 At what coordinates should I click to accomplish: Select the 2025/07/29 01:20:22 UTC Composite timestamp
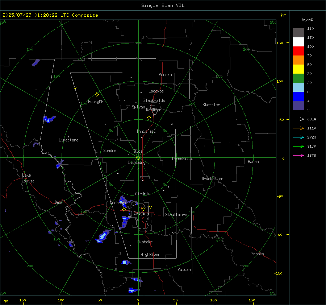click(50, 15)
